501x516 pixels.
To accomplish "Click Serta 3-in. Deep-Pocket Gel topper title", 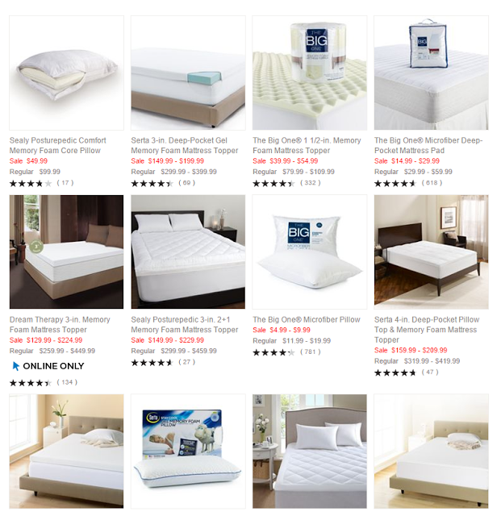I will click(x=185, y=145).
